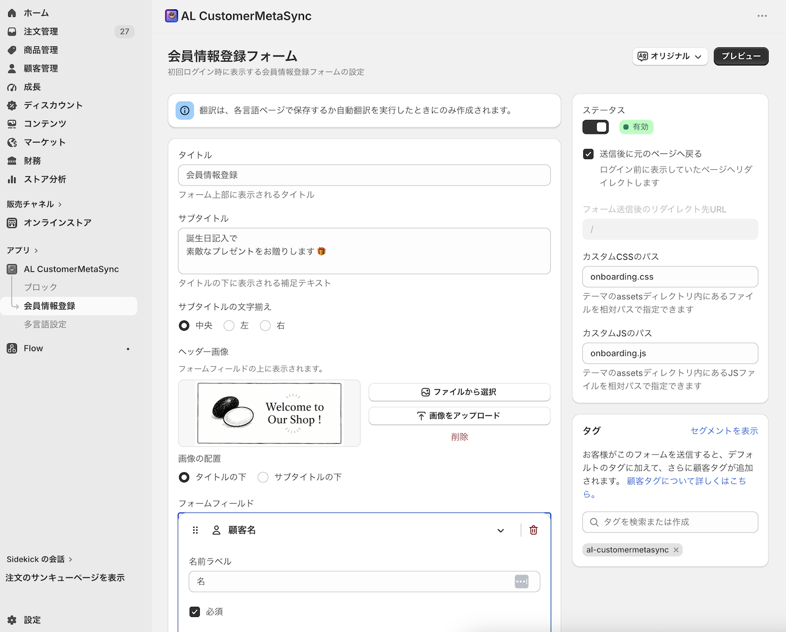Click the customers person icon
Image resolution: width=786 pixels, height=632 pixels.
(x=12, y=69)
